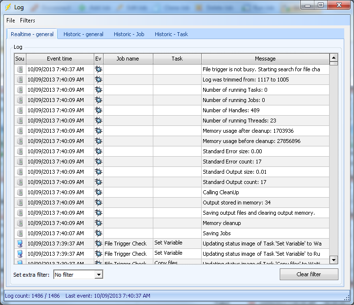
Task: Click source icon in Log was trimmed row
Action: pyautogui.click(x=20, y=80)
